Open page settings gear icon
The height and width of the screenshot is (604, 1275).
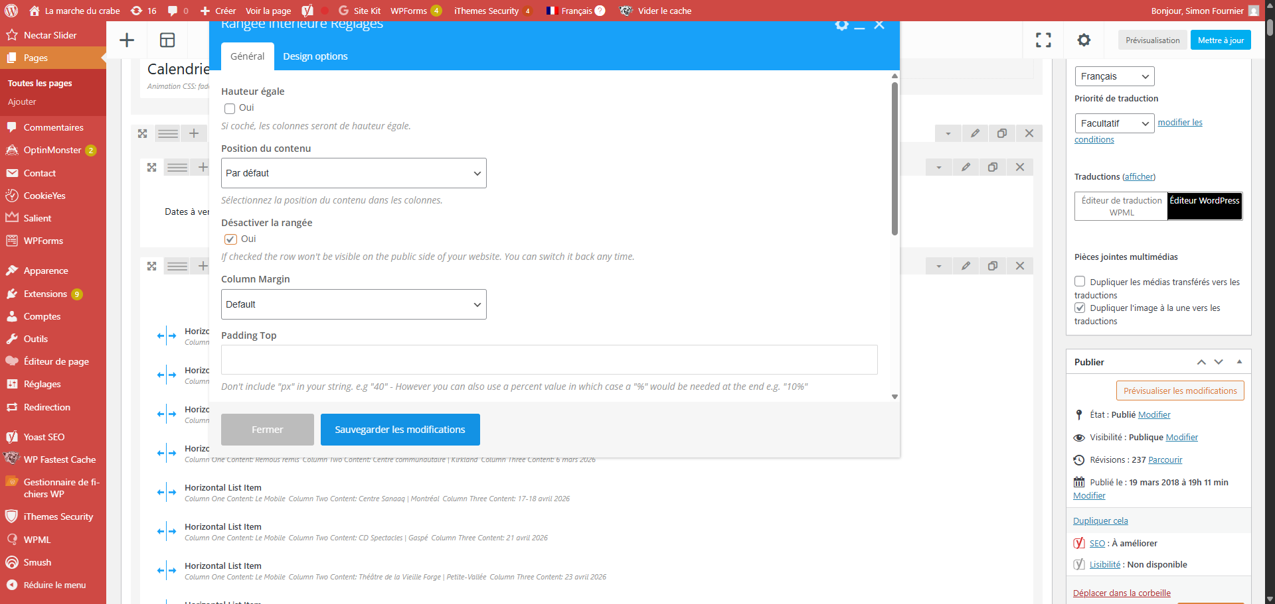[1084, 40]
